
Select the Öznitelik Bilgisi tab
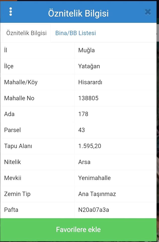26,33
